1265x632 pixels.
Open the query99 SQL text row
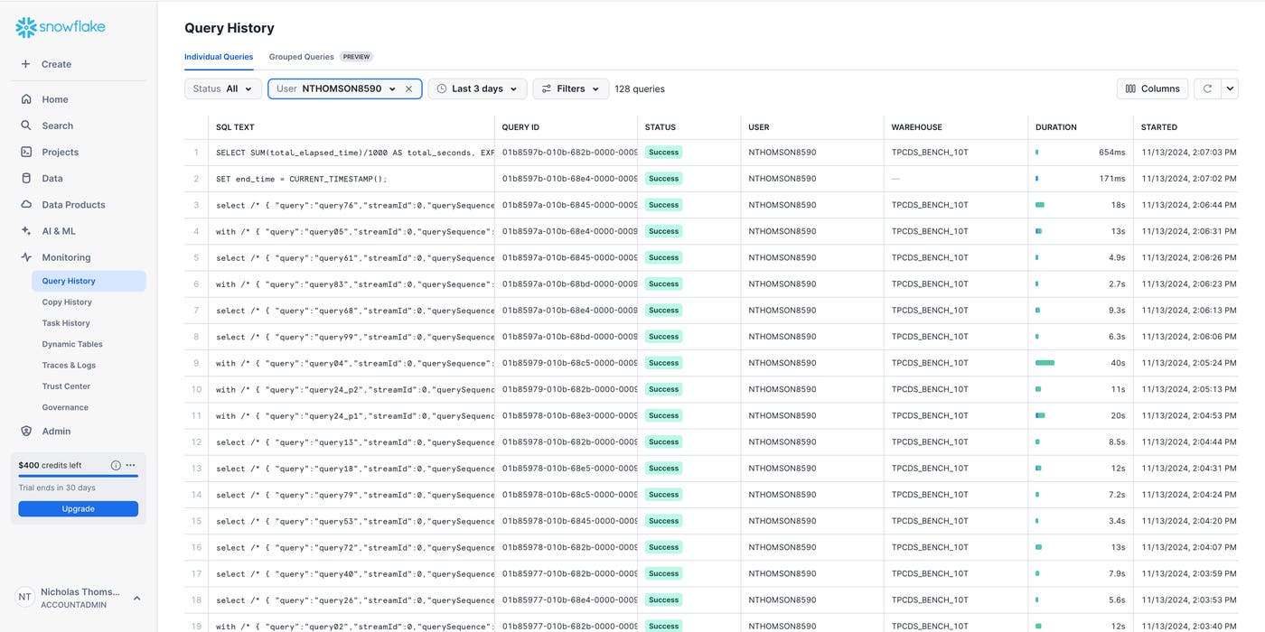pyautogui.click(x=355, y=337)
